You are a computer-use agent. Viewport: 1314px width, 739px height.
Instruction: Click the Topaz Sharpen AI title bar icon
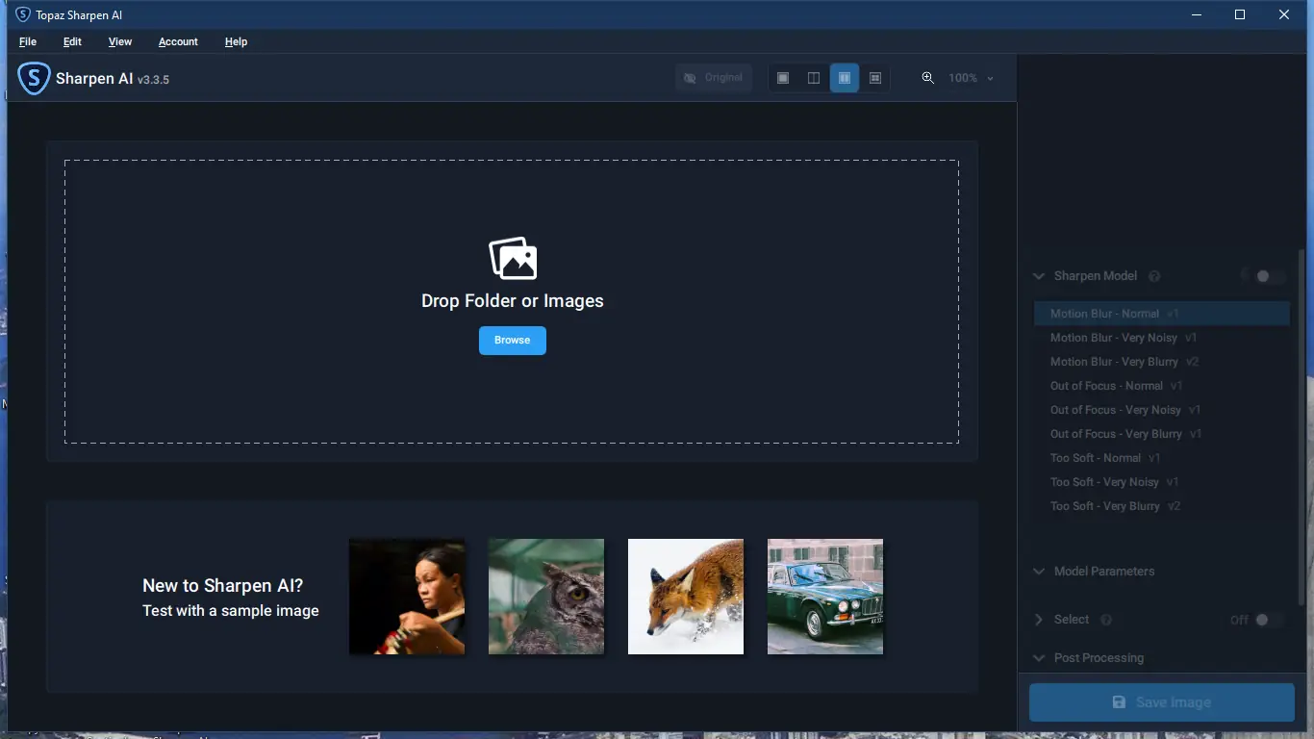[23, 14]
